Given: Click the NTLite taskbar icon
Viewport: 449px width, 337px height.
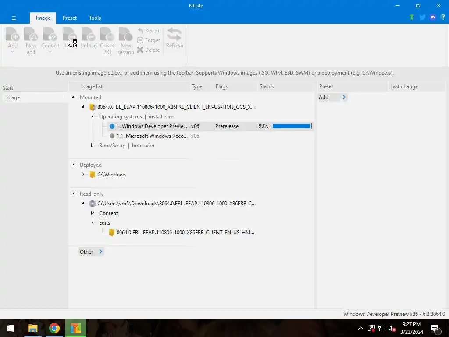Looking at the screenshot, I should (x=75, y=328).
